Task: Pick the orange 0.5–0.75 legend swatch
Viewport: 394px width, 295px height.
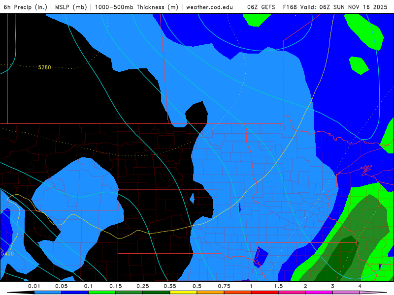Action: coord(211,293)
